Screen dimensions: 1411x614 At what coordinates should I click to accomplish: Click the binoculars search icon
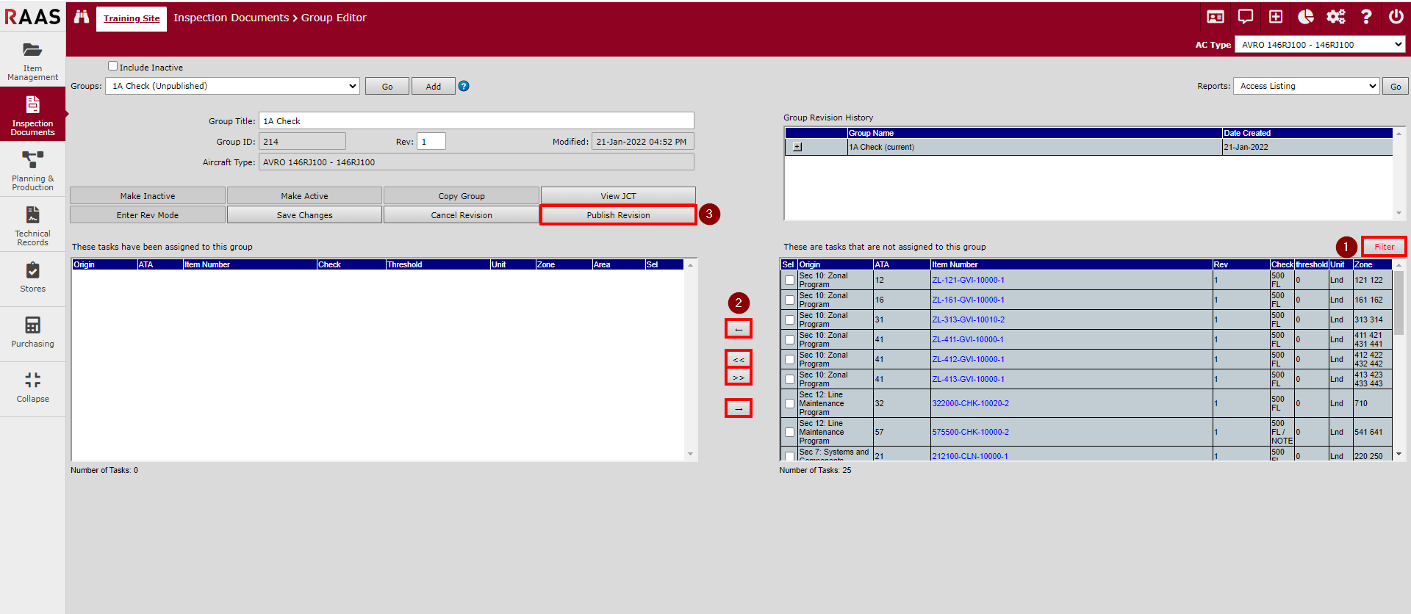point(81,17)
